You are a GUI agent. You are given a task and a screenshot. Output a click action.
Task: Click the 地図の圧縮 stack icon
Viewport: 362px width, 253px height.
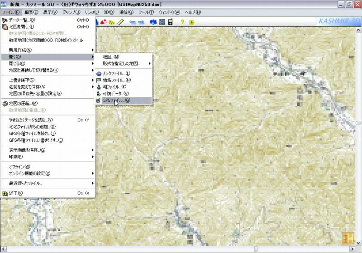(x=5, y=104)
